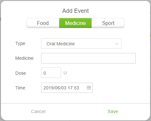Expand the Oral Medicine type dropdown
The height and width of the screenshot is (121, 151).
point(81,43)
